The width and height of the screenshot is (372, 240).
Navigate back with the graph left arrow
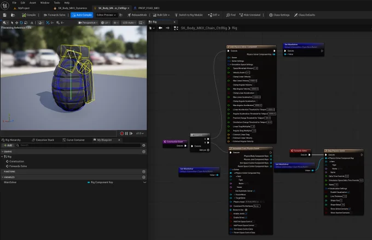pyautogui.click(x=160, y=28)
